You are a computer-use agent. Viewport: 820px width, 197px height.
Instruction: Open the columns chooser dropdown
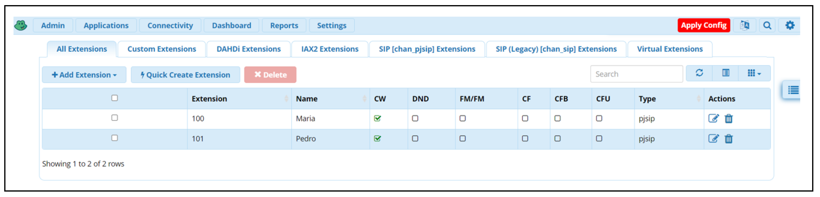(x=754, y=73)
